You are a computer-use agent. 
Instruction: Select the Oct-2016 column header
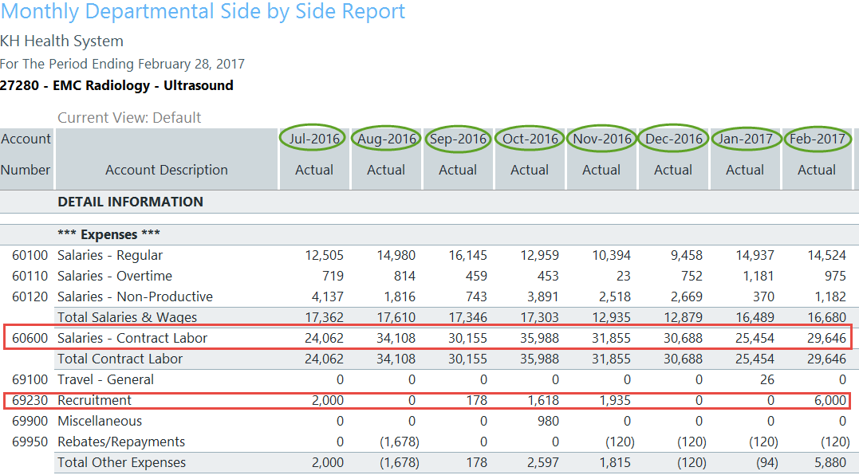tap(530, 139)
